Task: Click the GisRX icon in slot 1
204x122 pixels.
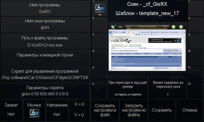Action: (x=98, y=8)
